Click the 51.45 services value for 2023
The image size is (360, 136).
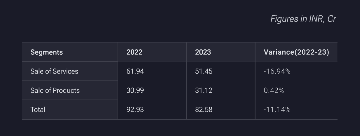point(204,71)
